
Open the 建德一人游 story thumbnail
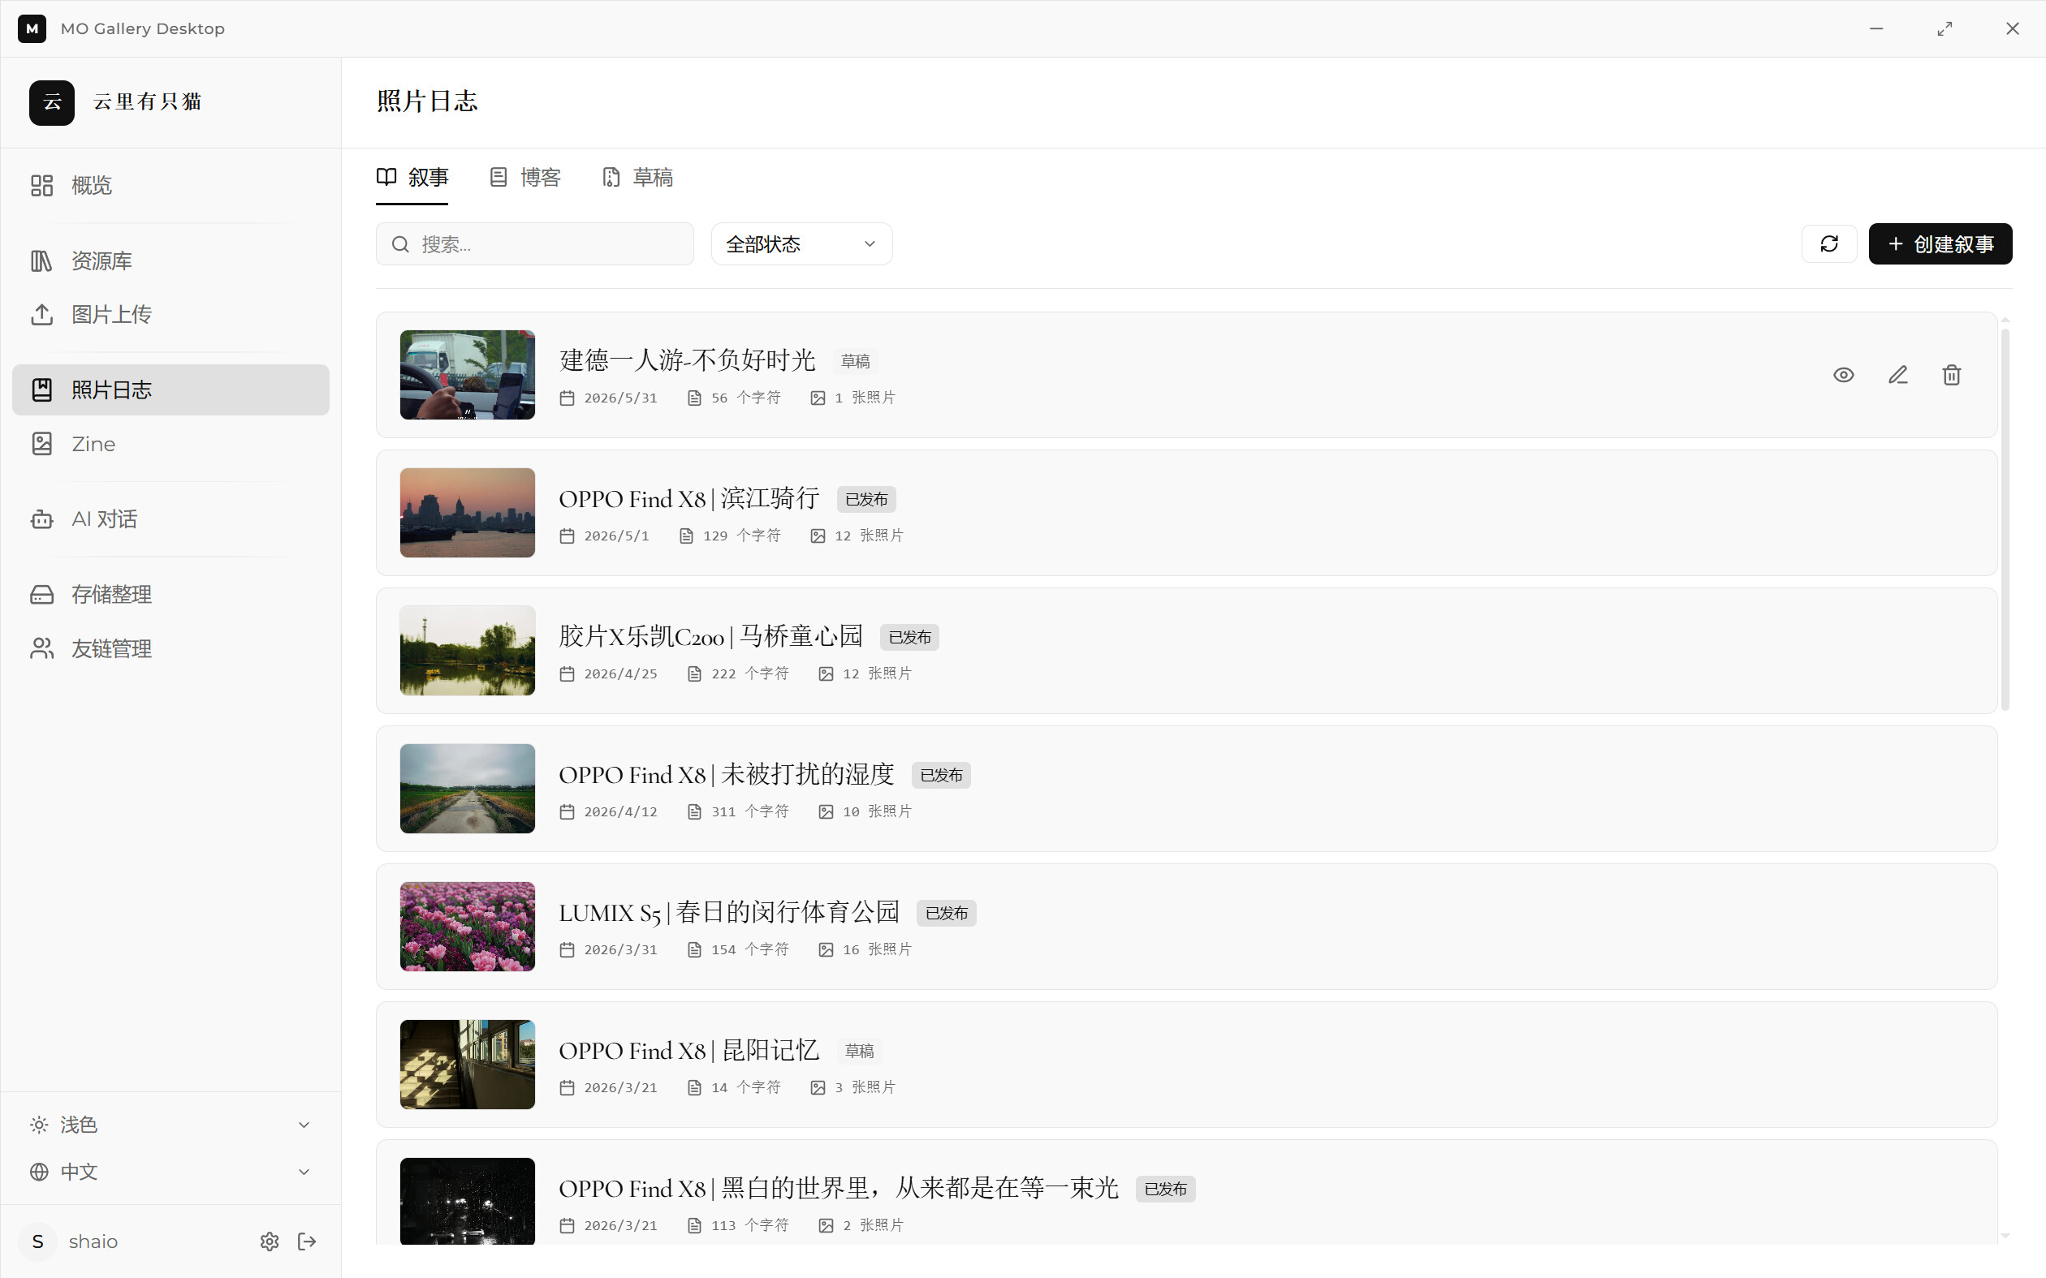[468, 374]
